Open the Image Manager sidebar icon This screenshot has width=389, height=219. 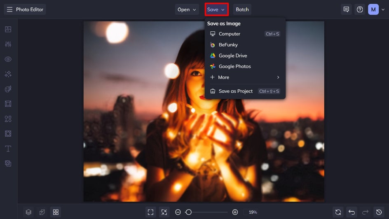(8, 29)
